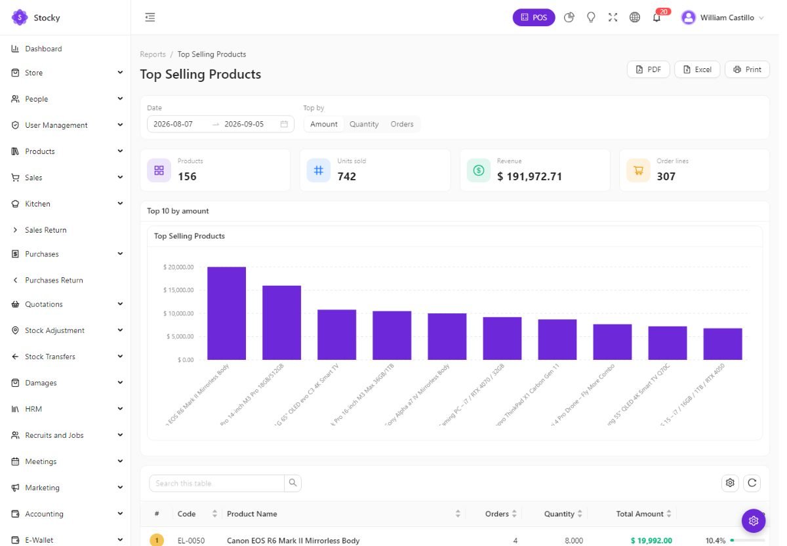
Task: Open Purchases Return in the sidebar
Action: click(54, 280)
